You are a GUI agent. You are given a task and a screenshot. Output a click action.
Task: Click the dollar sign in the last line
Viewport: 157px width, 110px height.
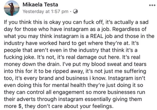pyautogui.click(x=20, y=106)
